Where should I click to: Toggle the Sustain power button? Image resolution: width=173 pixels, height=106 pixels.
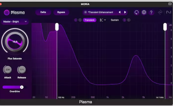pos(124,20)
